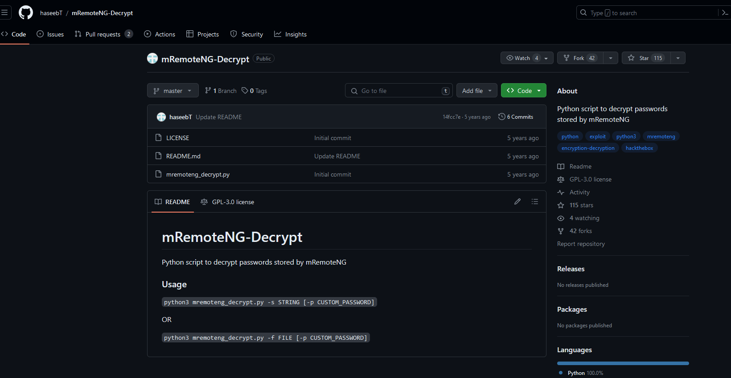731x378 pixels.
Task: Open the command palette icon
Action: point(725,12)
